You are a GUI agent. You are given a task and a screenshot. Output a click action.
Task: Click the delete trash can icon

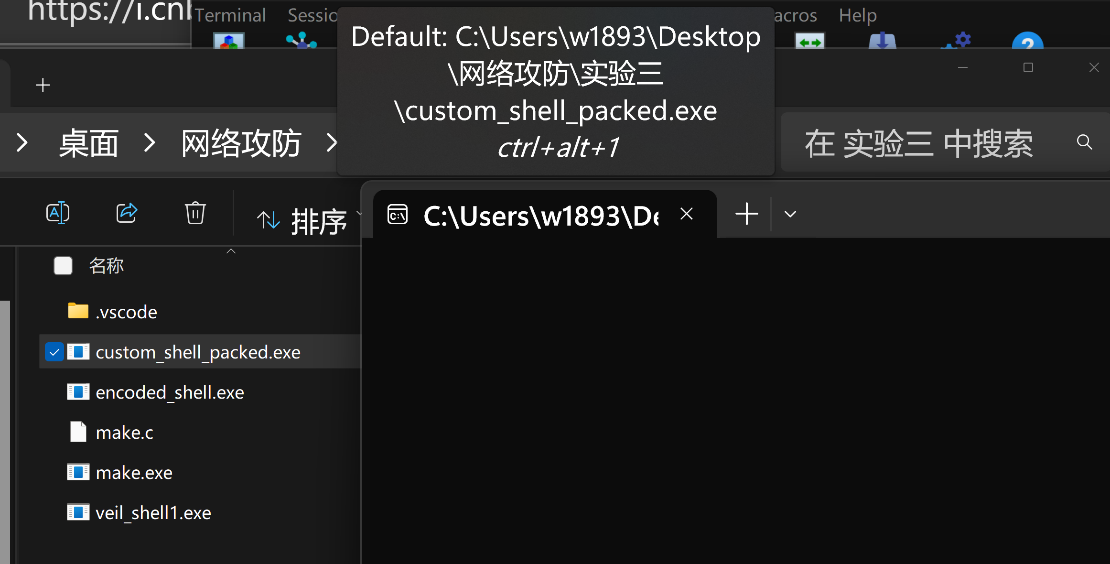195,213
